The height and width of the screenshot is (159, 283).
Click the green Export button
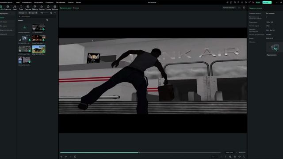point(267,2)
